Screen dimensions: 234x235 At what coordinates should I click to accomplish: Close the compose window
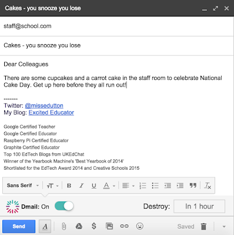226,8
